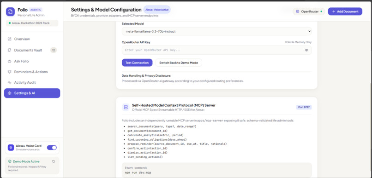Click find_upcoming_obligations entry
The width and height of the screenshot is (372, 178).
point(157,139)
